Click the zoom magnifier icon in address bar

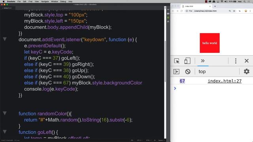230,11
